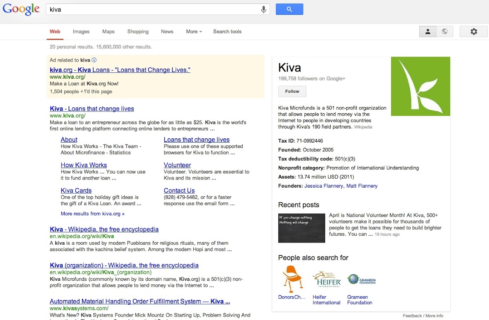Click the 'Recent posts' heading
The width and height of the screenshot is (489, 320).
[299, 205]
